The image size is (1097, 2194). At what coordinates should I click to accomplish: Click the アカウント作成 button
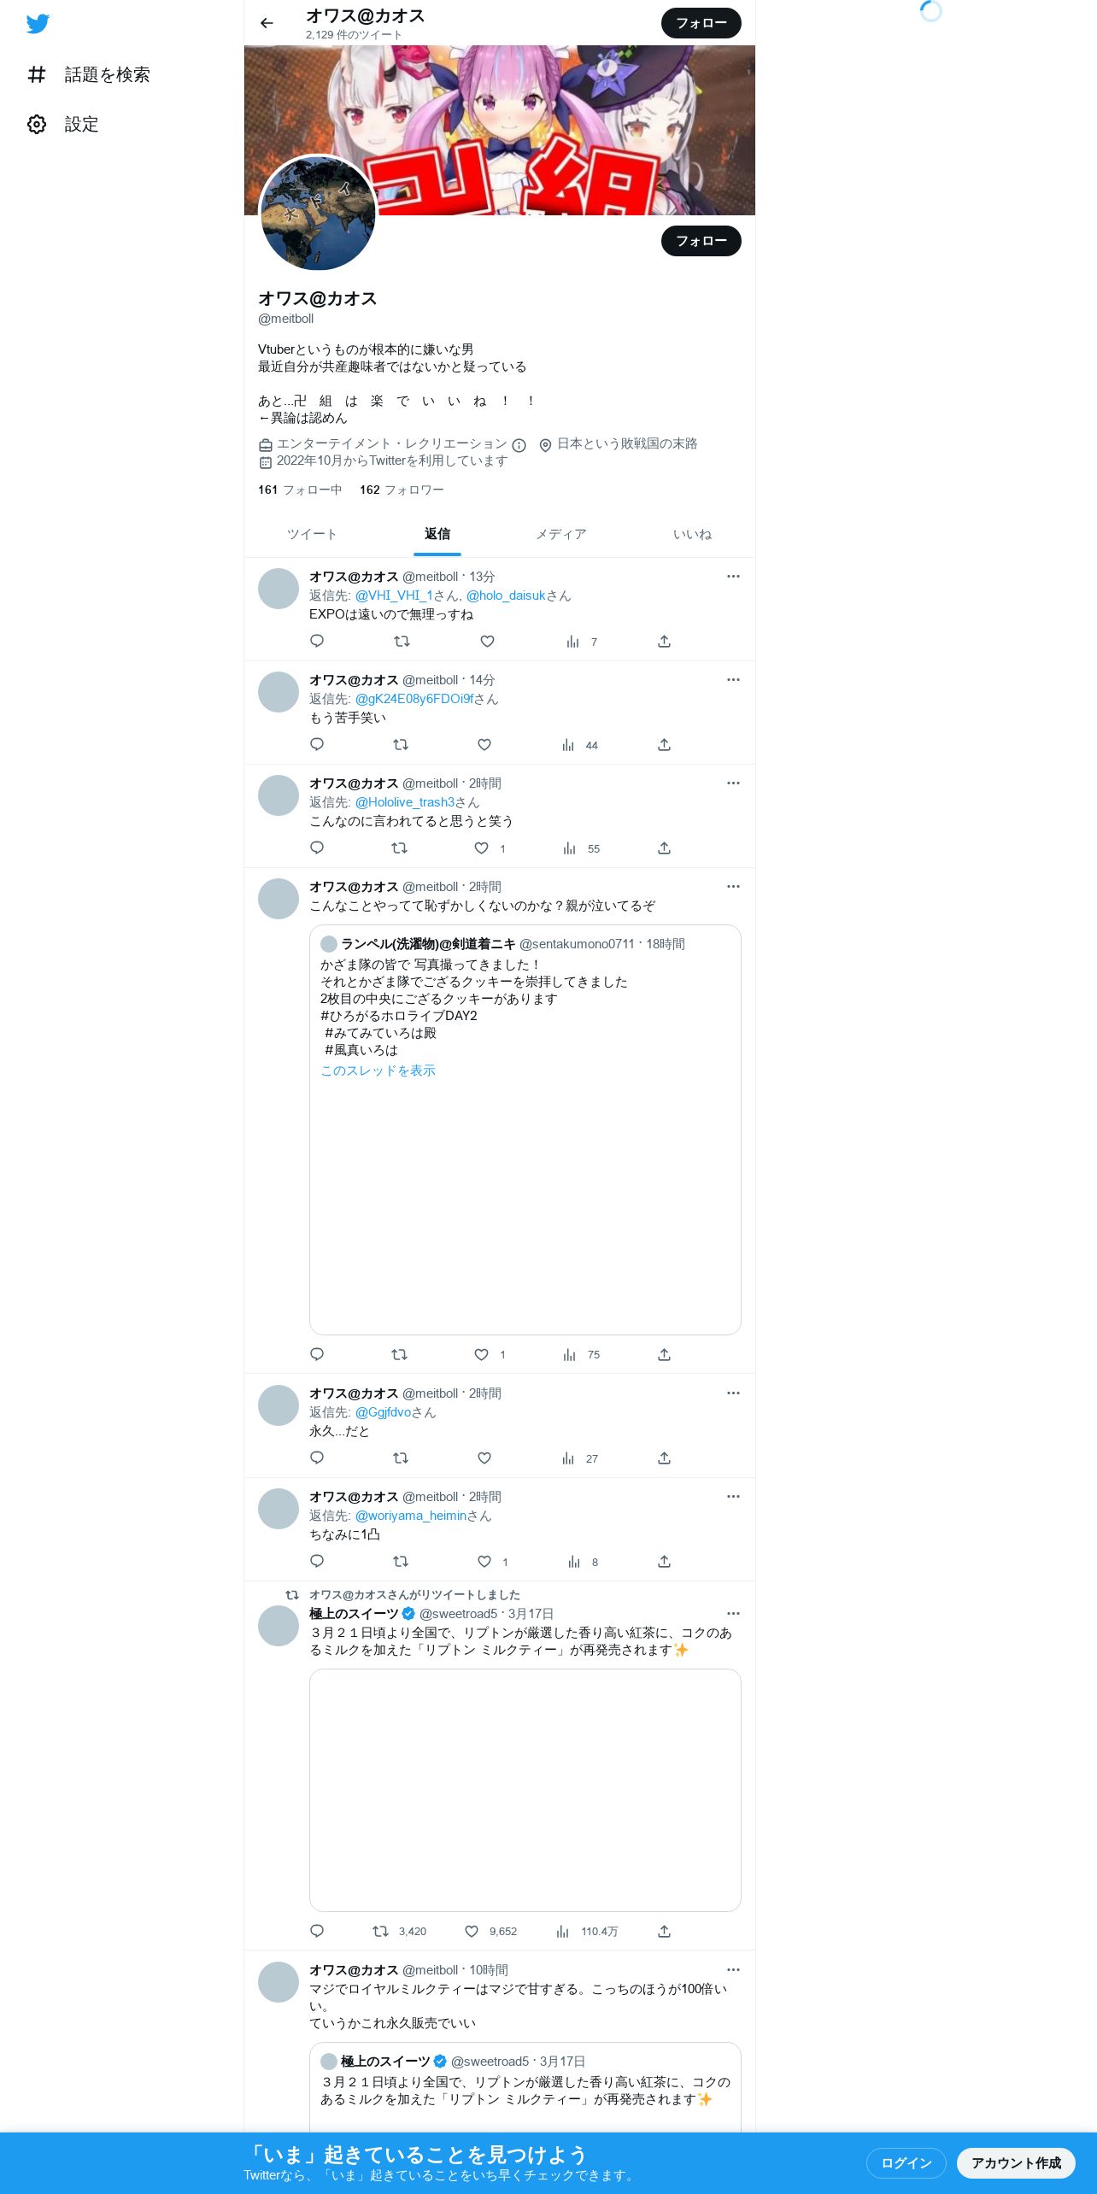pyautogui.click(x=1016, y=2163)
